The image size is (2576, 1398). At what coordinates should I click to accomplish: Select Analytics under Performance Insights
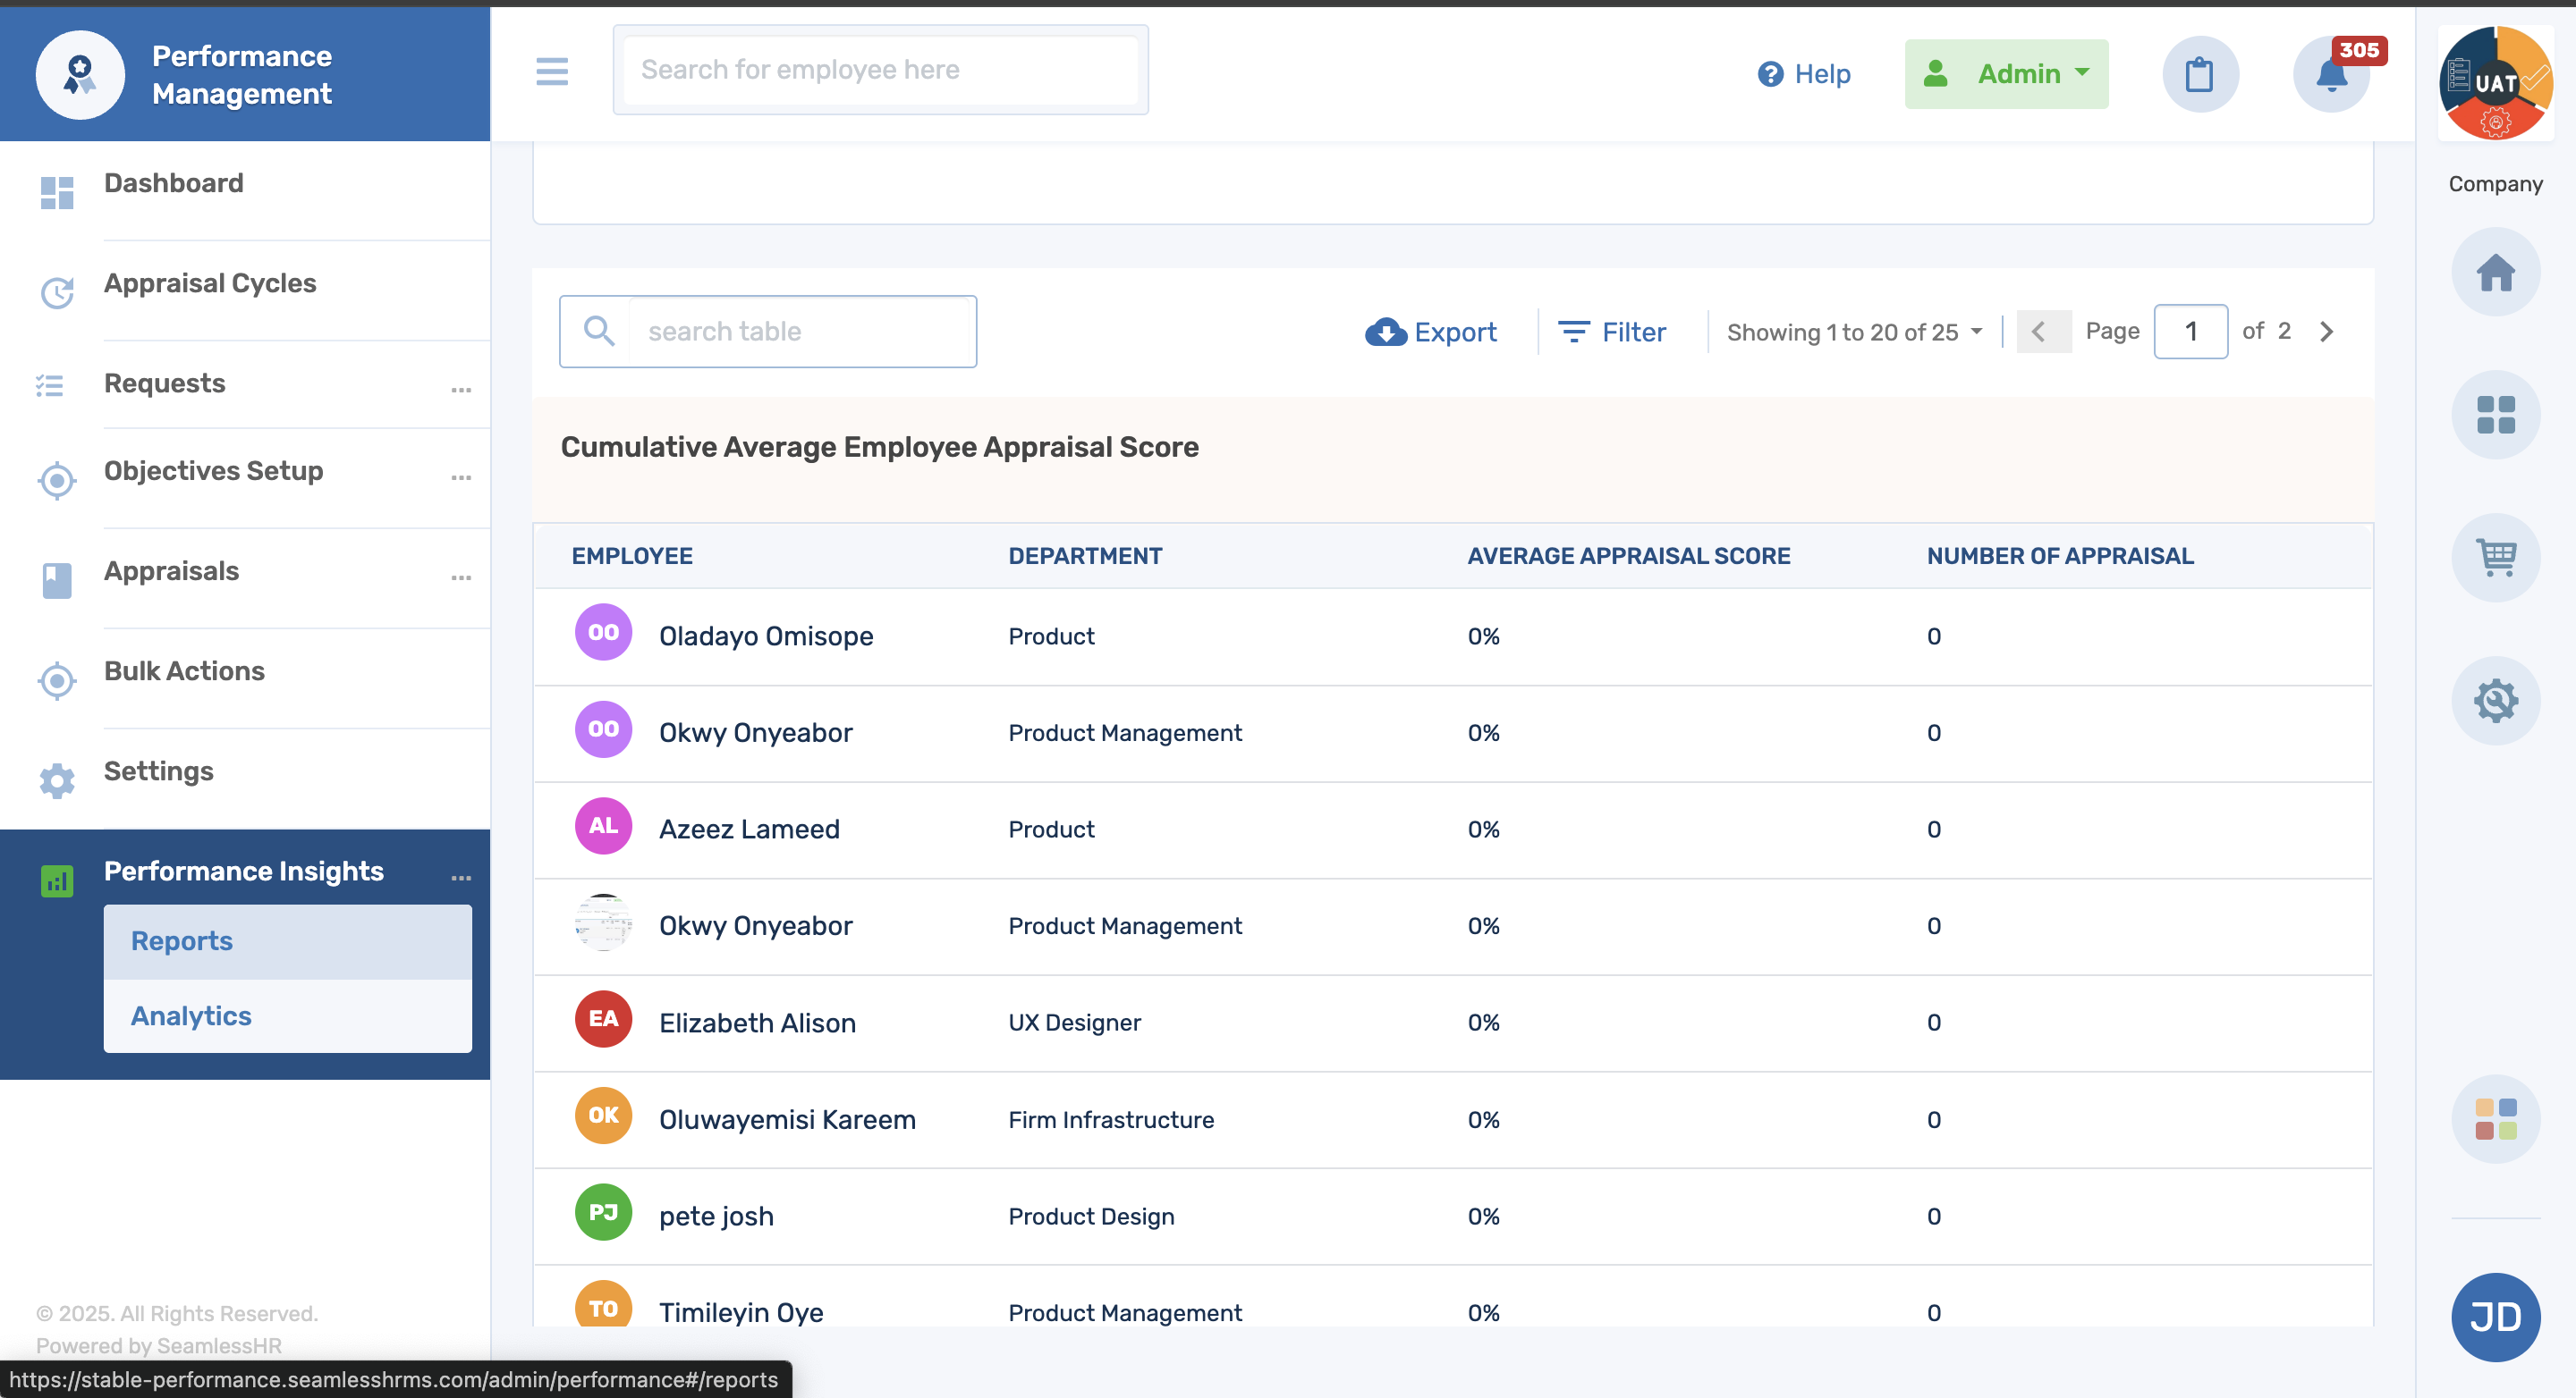(x=191, y=1015)
